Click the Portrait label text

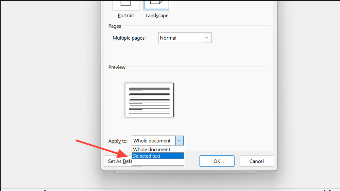[126, 16]
